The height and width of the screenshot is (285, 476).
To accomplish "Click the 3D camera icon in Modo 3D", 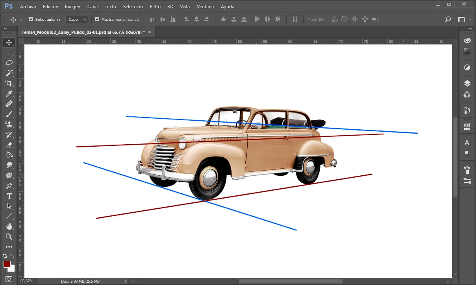I will [375, 19].
